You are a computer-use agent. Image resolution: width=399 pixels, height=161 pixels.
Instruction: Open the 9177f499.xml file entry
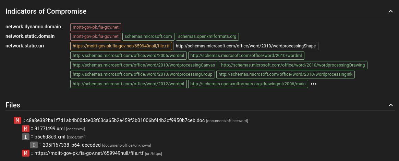click(50, 129)
